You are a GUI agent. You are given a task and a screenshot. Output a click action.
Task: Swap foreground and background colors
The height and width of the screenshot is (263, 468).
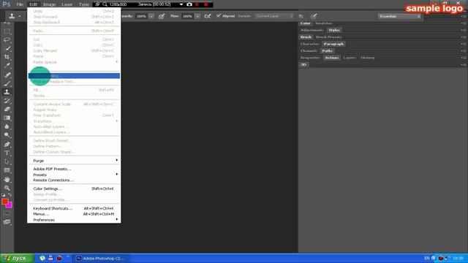point(10,195)
